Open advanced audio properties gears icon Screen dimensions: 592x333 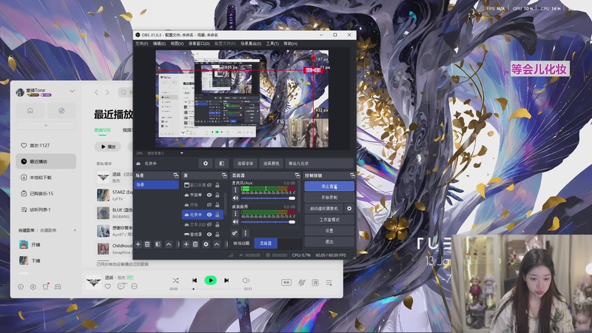point(235,233)
